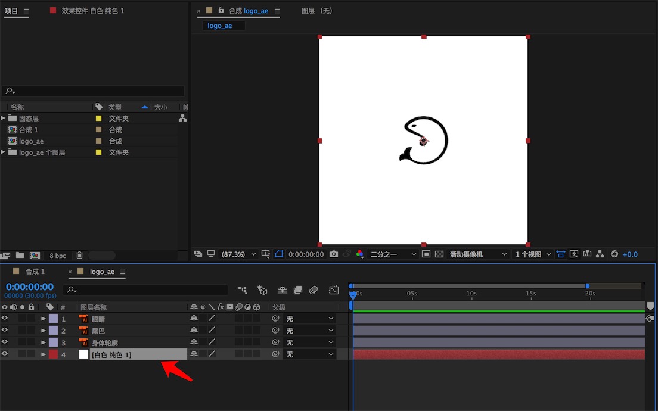Switch to the 合成 1 timeline tab
The height and width of the screenshot is (411, 658).
click(35, 272)
